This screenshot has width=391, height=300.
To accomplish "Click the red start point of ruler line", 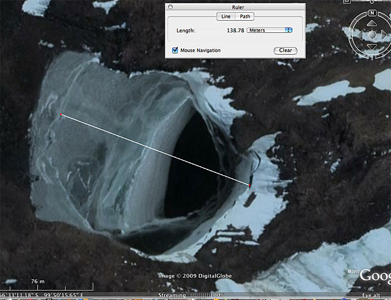I will click(x=61, y=115).
